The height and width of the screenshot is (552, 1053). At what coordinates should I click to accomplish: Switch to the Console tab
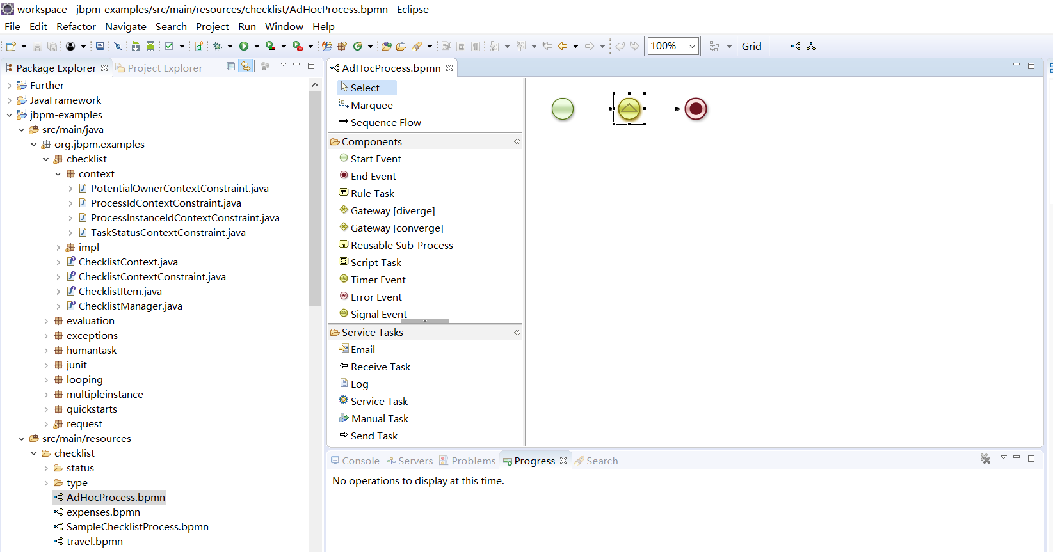point(355,461)
